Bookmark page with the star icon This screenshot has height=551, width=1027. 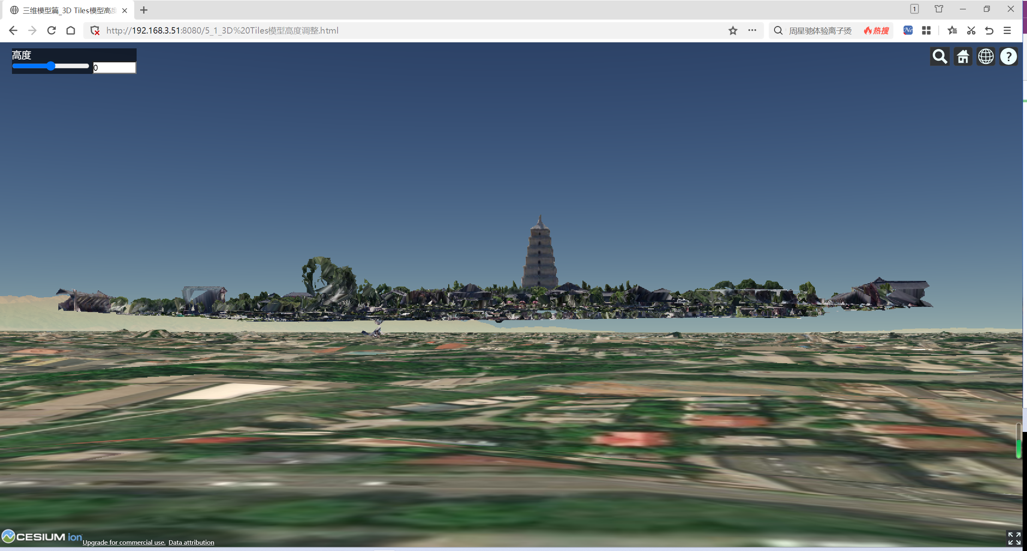pyautogui.click(x=733, y=31)
